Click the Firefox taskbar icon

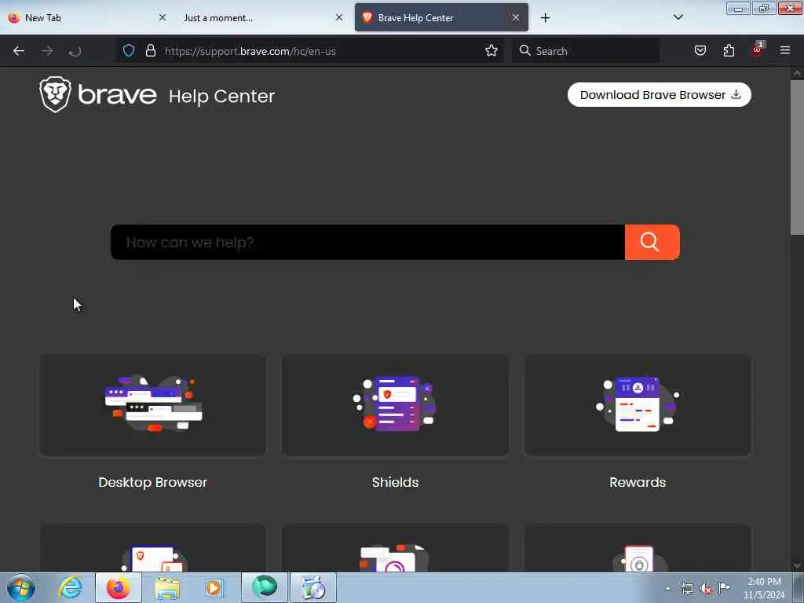click(119, 587)
